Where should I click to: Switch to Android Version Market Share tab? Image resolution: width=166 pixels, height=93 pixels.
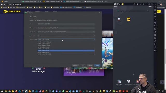coord(73,2)
